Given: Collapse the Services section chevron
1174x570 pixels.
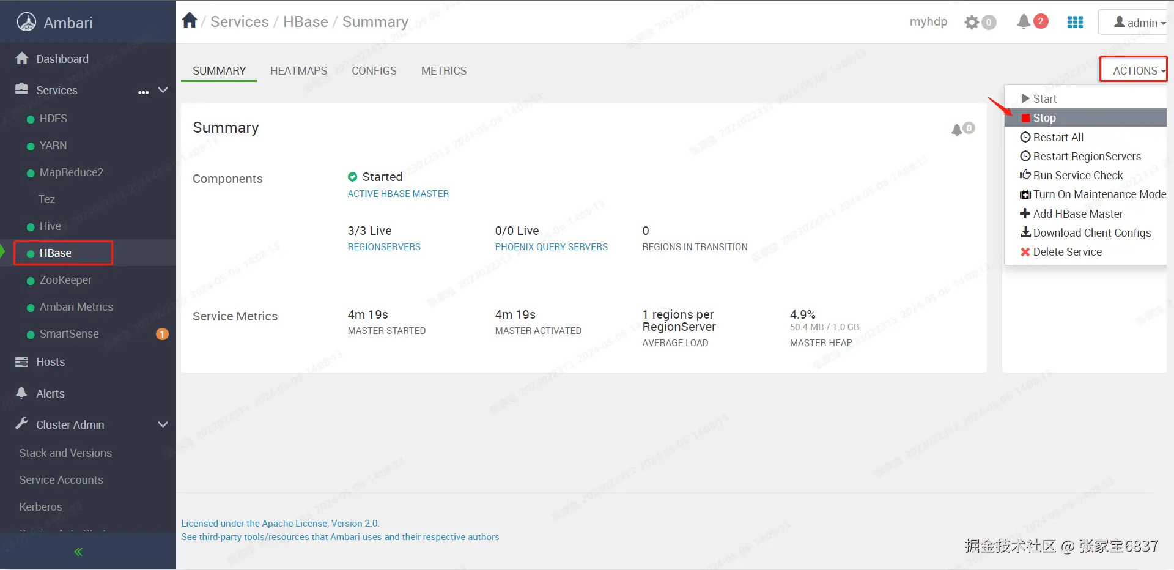Looking at the screenshot, I should tap(163, 90).
